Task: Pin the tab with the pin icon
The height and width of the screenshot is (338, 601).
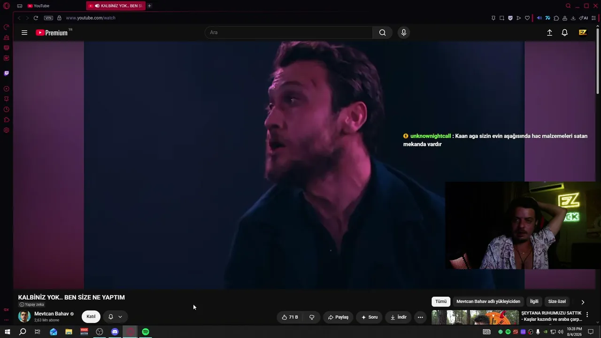Action: tap(493, 18)
